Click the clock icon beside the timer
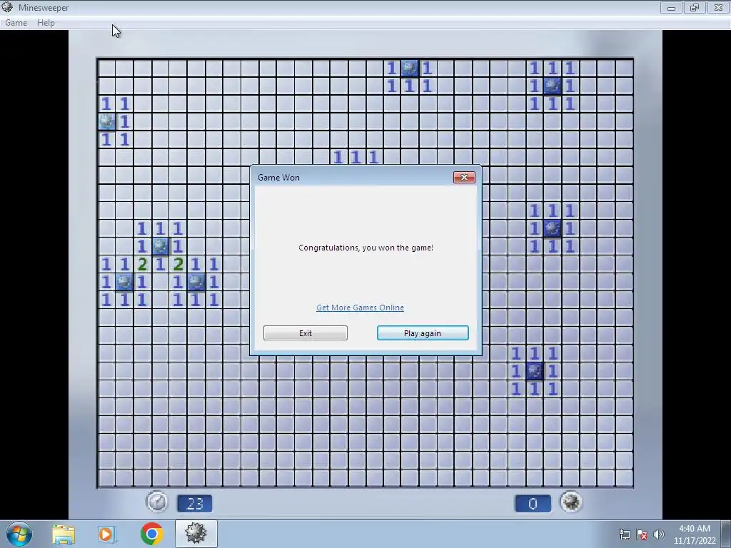The image size is (731, 548). [157, 502]
